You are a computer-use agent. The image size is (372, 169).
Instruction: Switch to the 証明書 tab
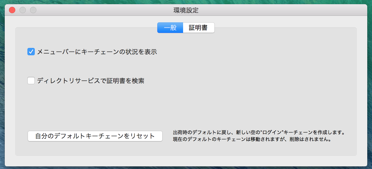tap(199, 28)
